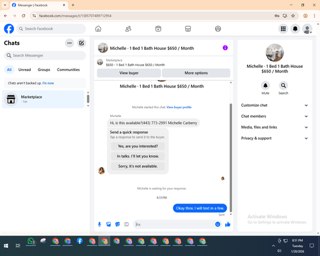This screenshot has width=320, height=256.
Task: Mute the conversation with the bell icon
Action: [265, 86]
